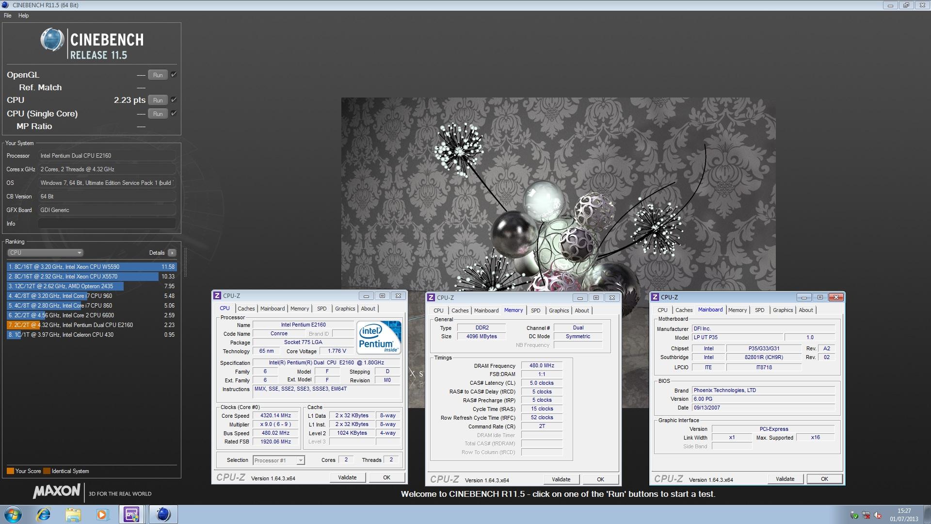The image size is (931, 524).
Task: Open SPD tab in Memory CPU-Z window
Action: 536,311
